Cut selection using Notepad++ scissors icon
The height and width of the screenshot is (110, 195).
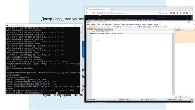coord(105,27)
